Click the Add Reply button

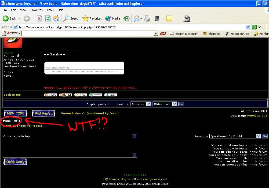[x=43, y=113]
